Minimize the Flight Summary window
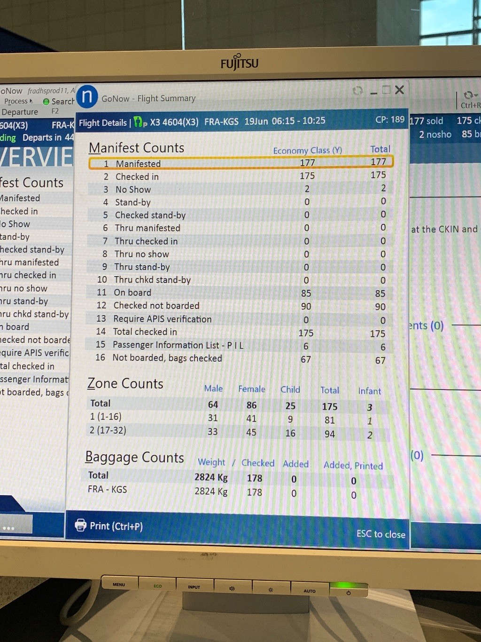 [x=374, y=92]
